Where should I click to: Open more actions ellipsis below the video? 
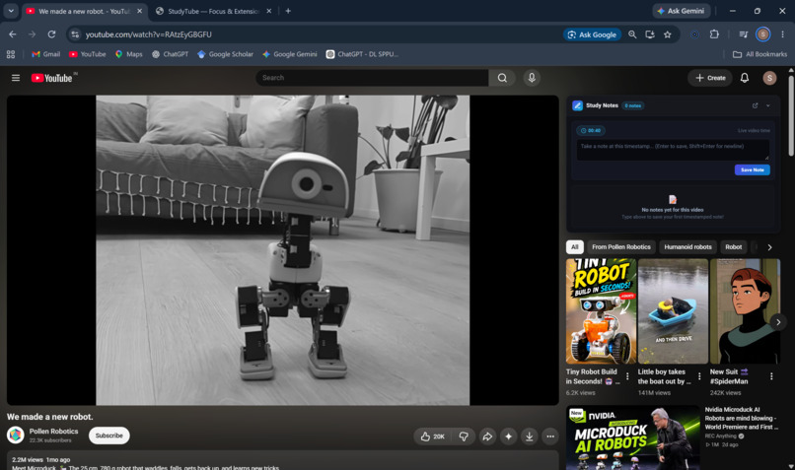(550, 436)
